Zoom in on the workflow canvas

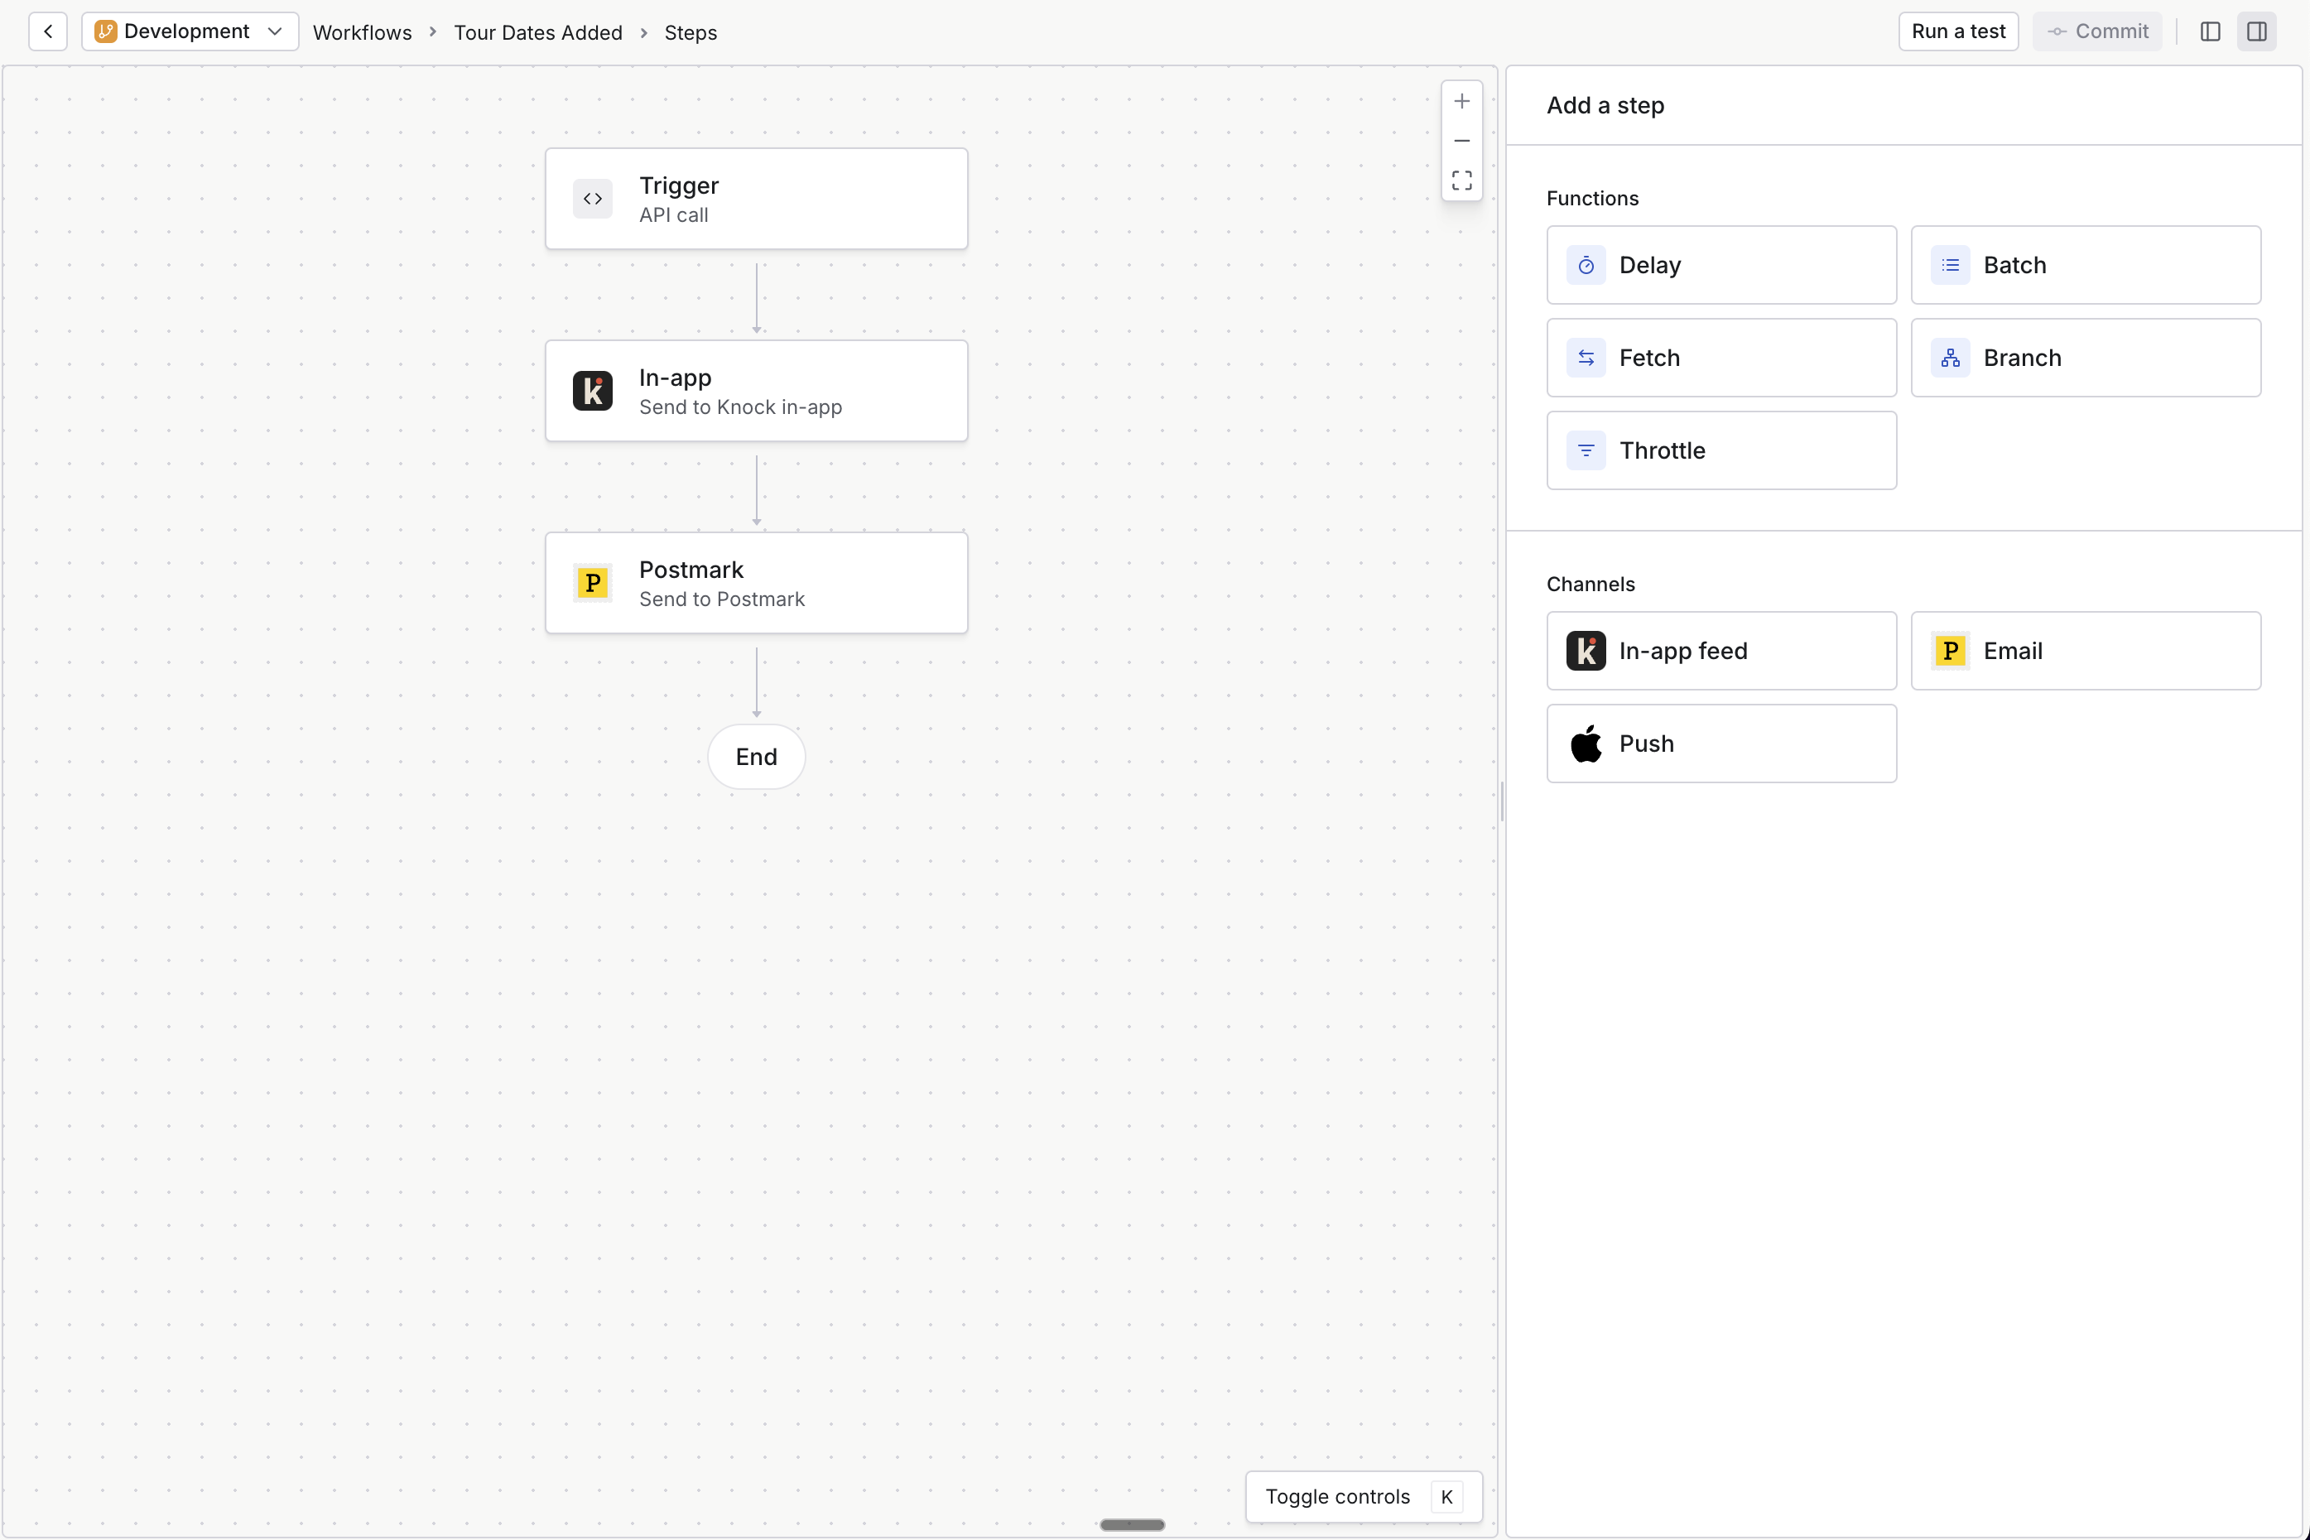pos(1461,100)
